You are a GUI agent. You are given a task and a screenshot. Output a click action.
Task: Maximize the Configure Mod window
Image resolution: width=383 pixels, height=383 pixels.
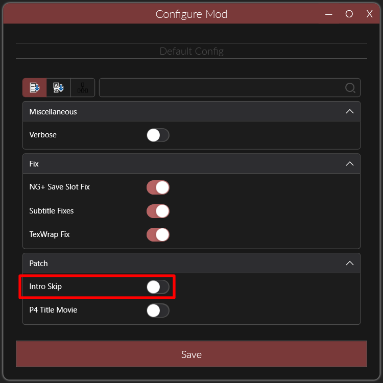349,14
